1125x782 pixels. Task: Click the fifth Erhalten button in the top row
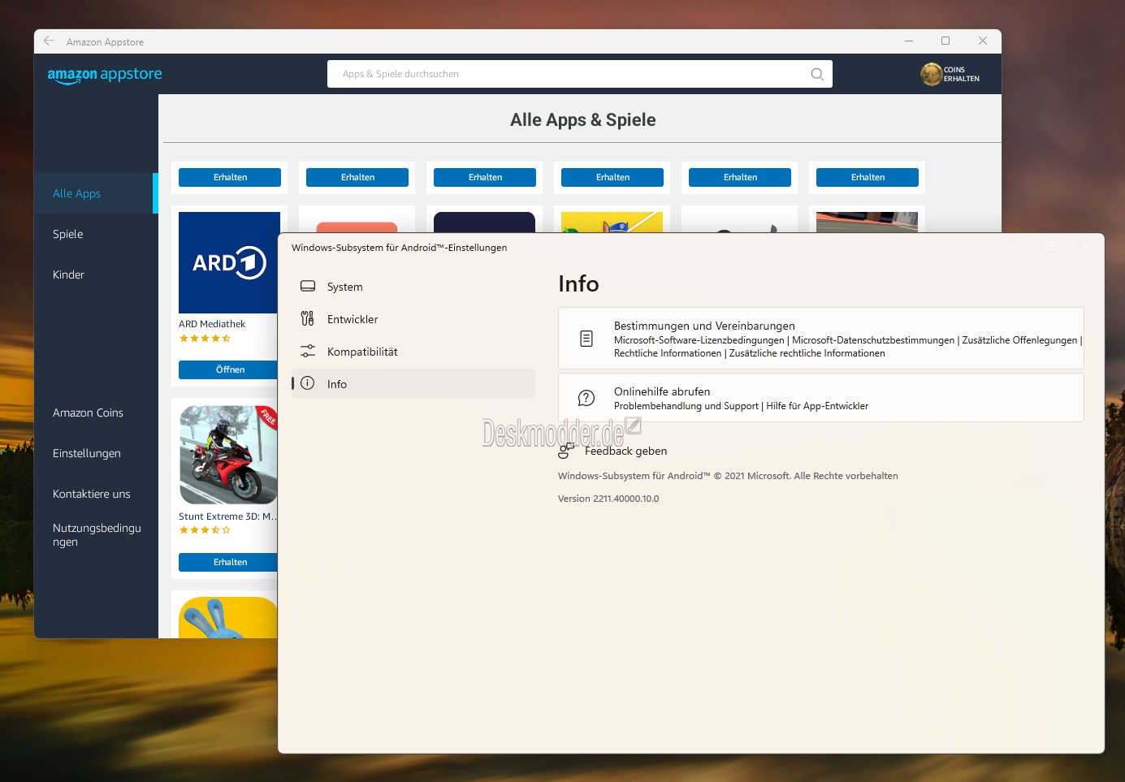[740, 177]
